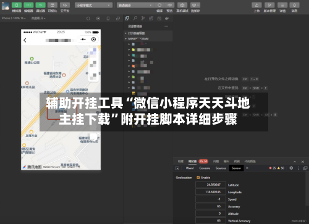This screenshot has height=224, width=309.
Task: Click the preview eye icon
Action: point(169,5)
